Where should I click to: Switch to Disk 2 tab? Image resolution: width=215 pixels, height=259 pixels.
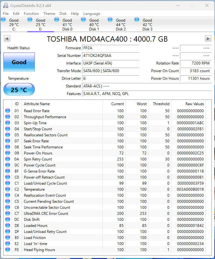[x=121, y=24]
